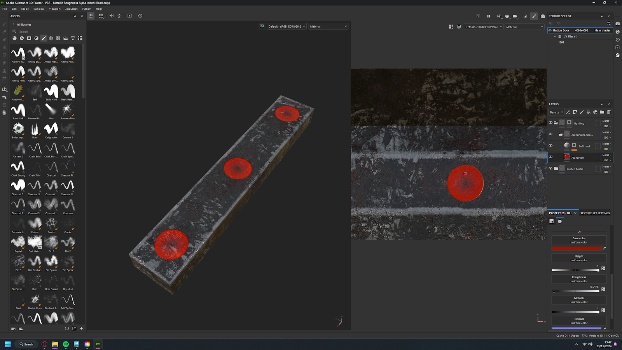The width and height of the screenshot is (622, 350).
Task: Hide the Soft dust layer
Action: click(550, 145)
